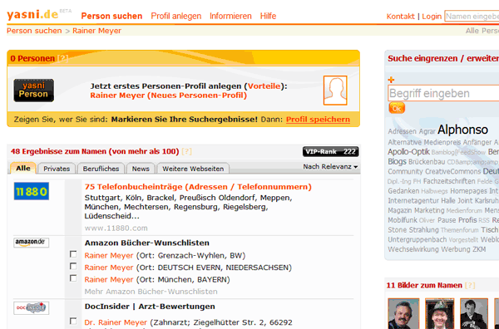Switch to the Privates tab
This screenshot has width=499, height=329.
pyautogui.click(x=57, y=169)
